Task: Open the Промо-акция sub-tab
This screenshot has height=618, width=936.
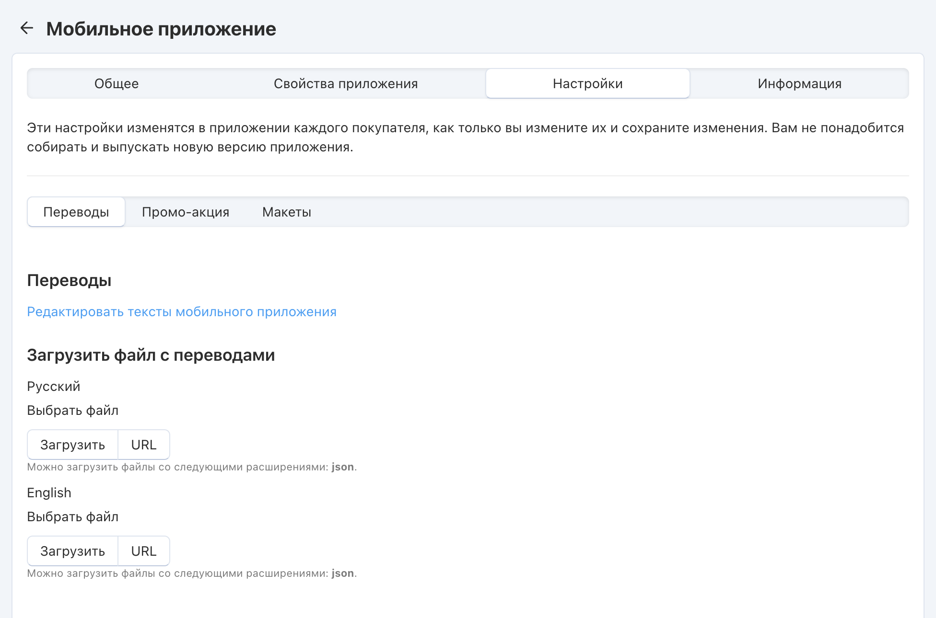Action: point(186,212)
